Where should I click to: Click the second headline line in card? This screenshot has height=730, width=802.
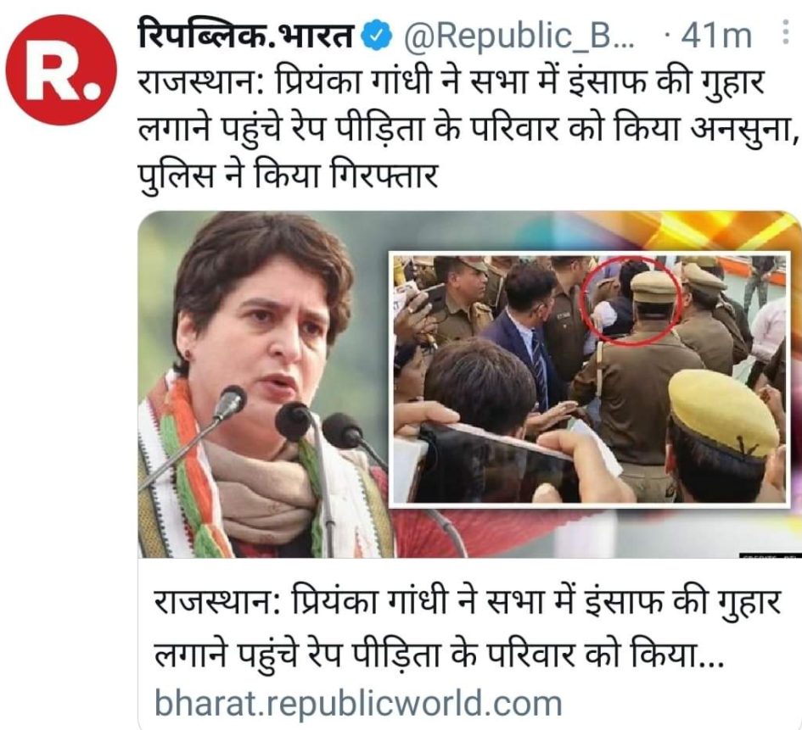click(x=439, y=654)
